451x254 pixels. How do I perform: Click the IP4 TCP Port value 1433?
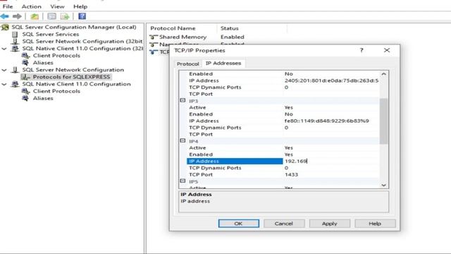point(291,174)
